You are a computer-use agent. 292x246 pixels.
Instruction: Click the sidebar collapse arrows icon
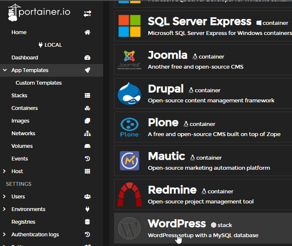(x=87, y=14)
